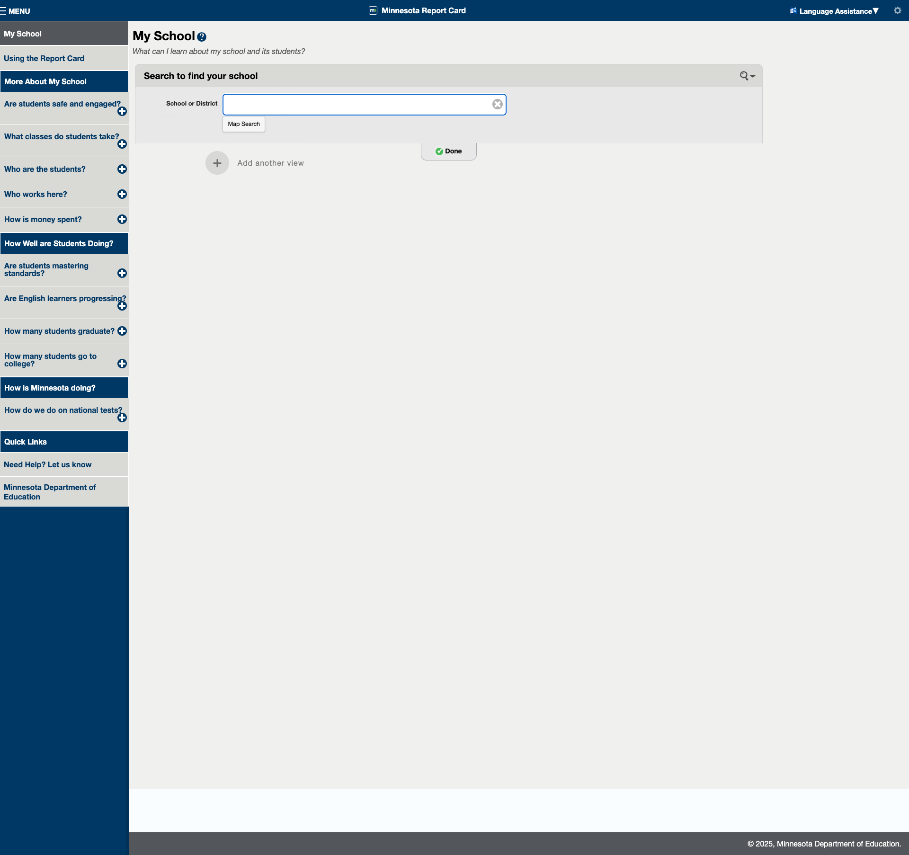909x855 pixels.
Task: Expand 'Are English learners progressing?' plus icon
Action: tap(122, 306)
